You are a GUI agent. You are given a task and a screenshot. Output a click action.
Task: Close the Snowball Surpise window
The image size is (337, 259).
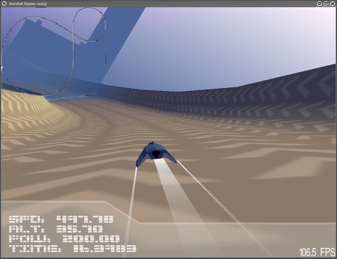point(332,4)
